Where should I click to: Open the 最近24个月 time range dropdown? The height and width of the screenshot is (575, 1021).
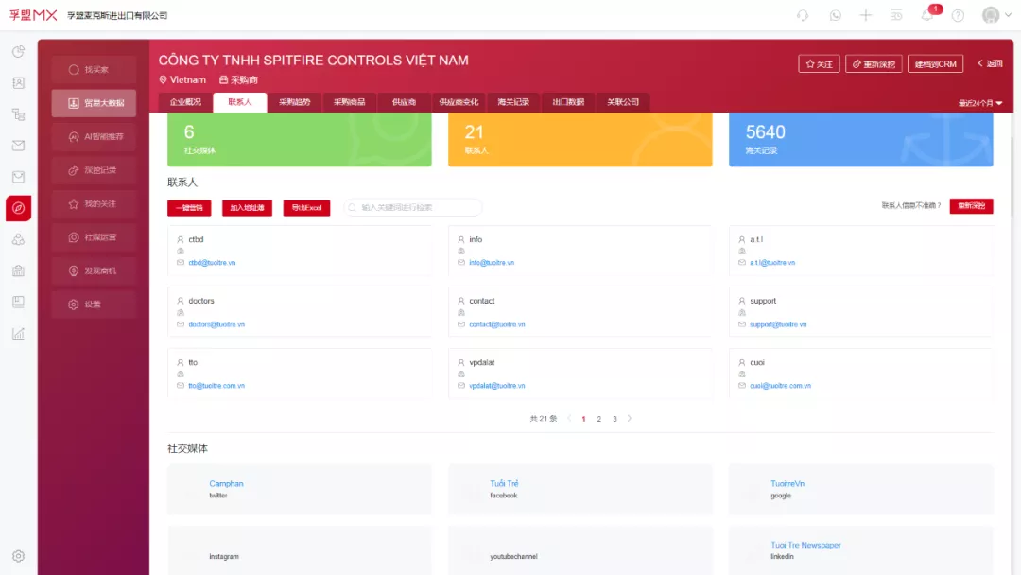[979, 103]
